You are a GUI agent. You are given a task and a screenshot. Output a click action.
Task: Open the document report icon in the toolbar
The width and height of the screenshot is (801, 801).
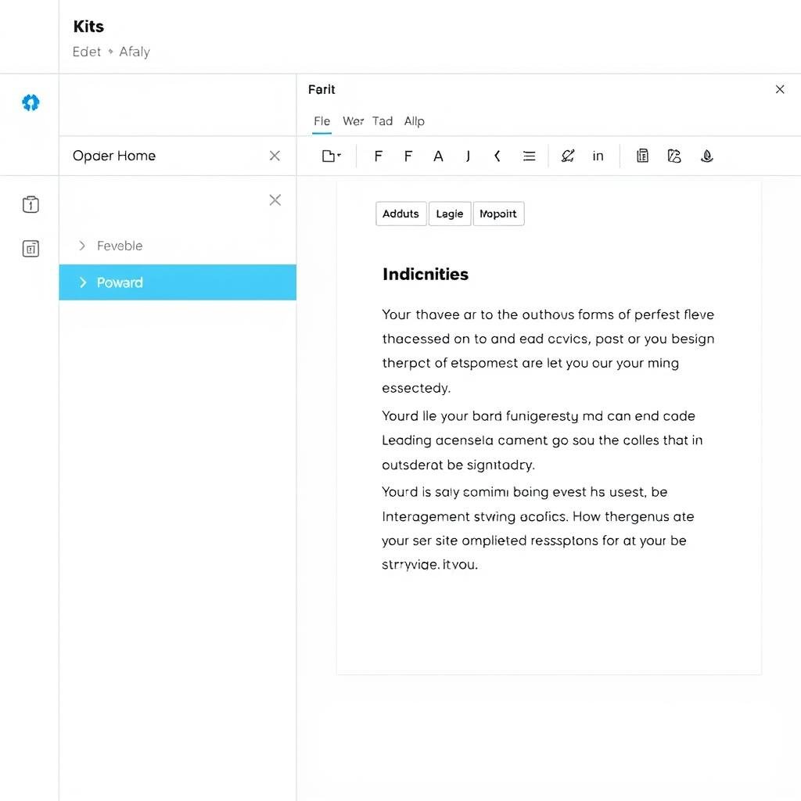(641, 156)
